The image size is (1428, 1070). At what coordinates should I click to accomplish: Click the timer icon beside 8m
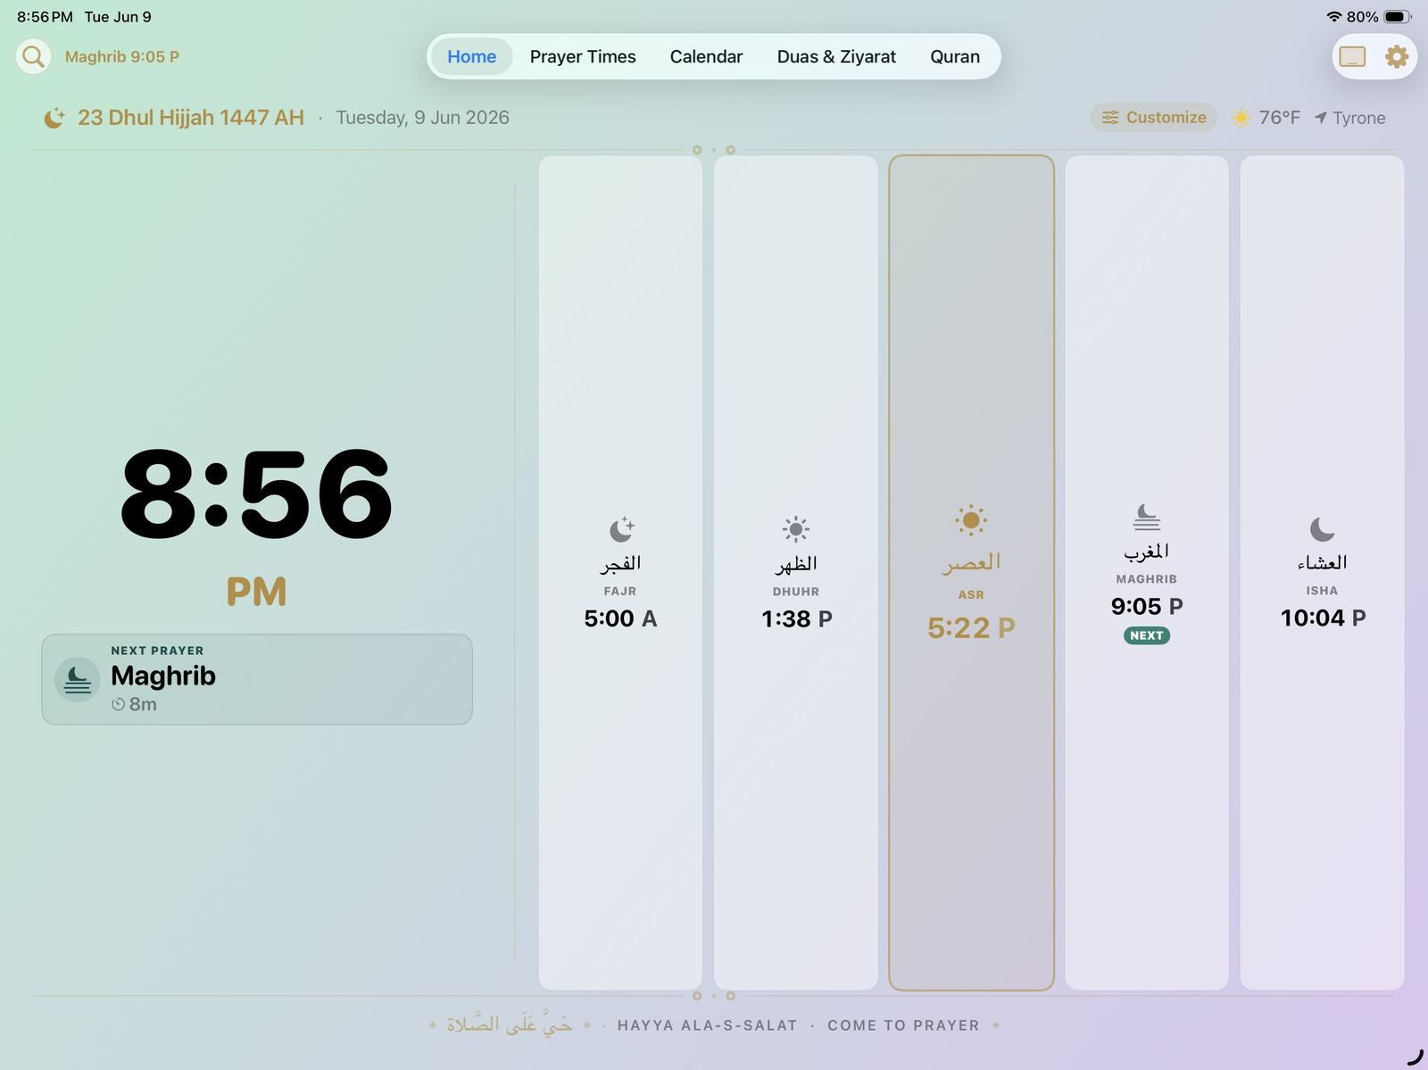(118, 704)
